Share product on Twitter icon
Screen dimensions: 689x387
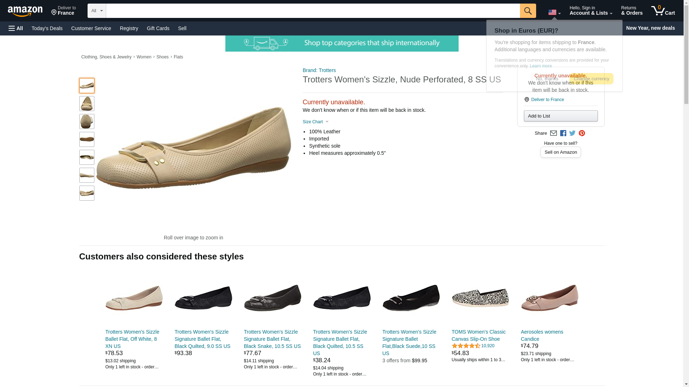[x=572, y=133]
